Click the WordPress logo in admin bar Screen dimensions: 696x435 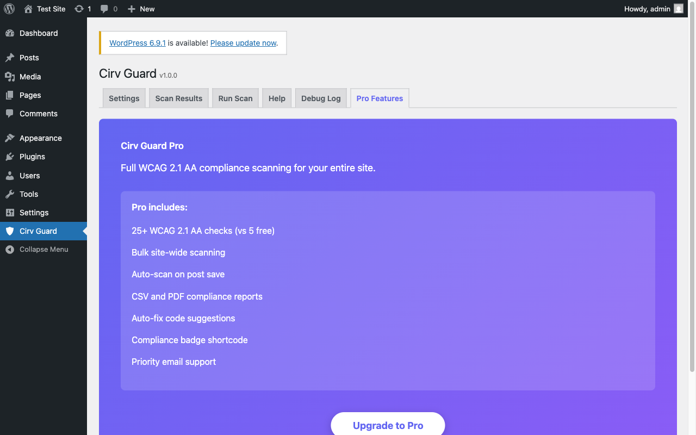click(9, 9)
